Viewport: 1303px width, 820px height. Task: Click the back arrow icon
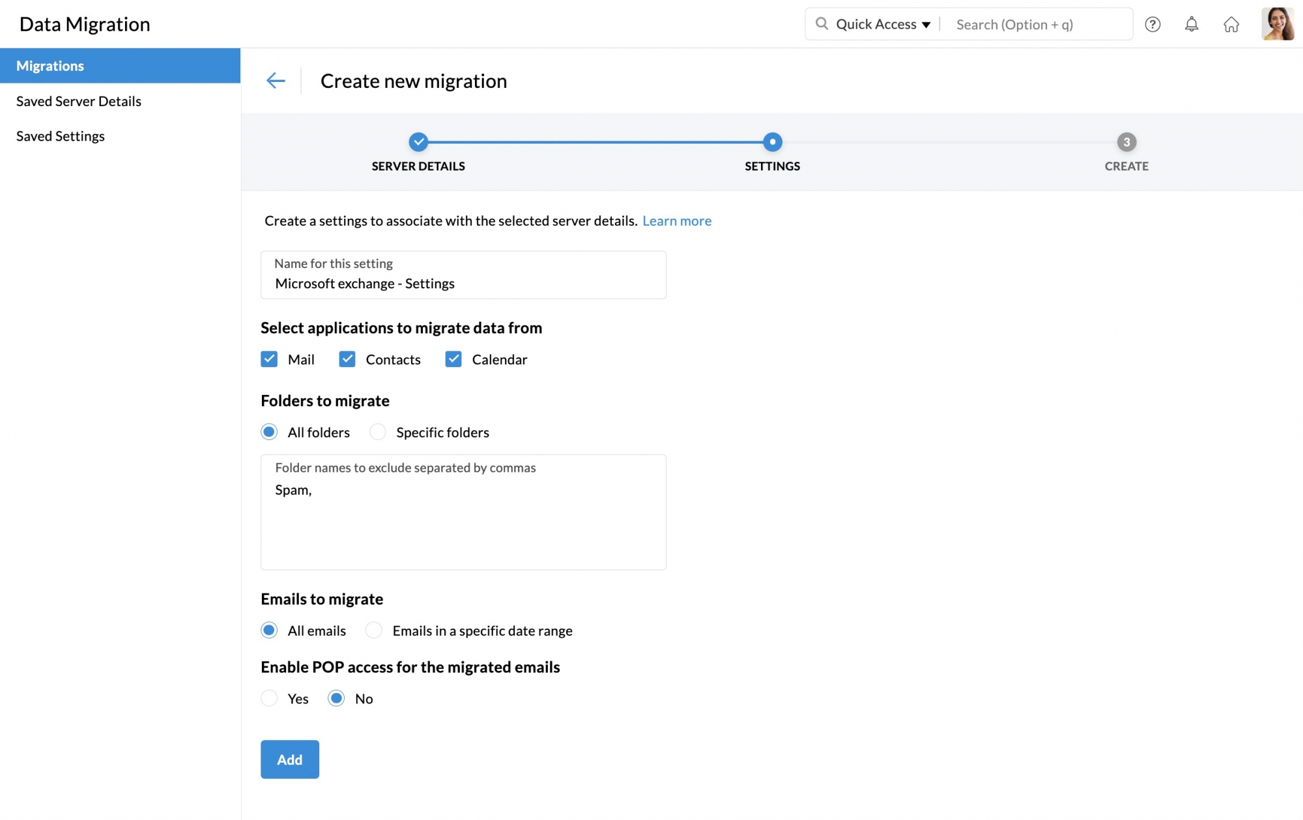tap(276, 81)
